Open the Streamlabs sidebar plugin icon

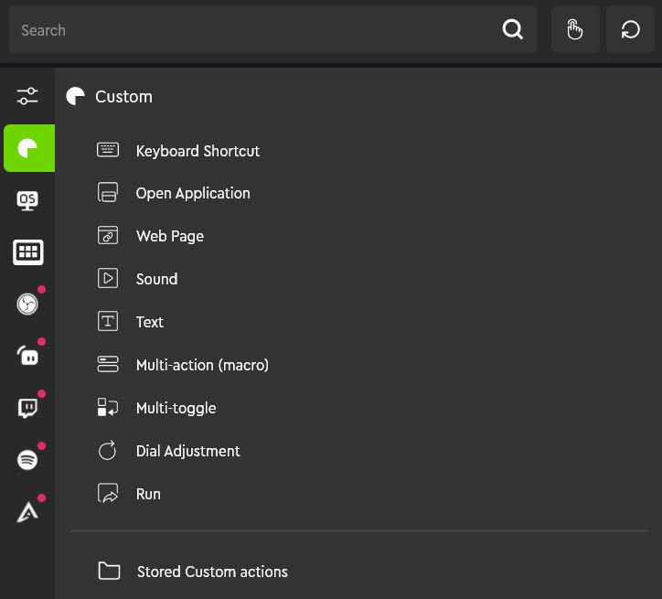tap(27, 356)
